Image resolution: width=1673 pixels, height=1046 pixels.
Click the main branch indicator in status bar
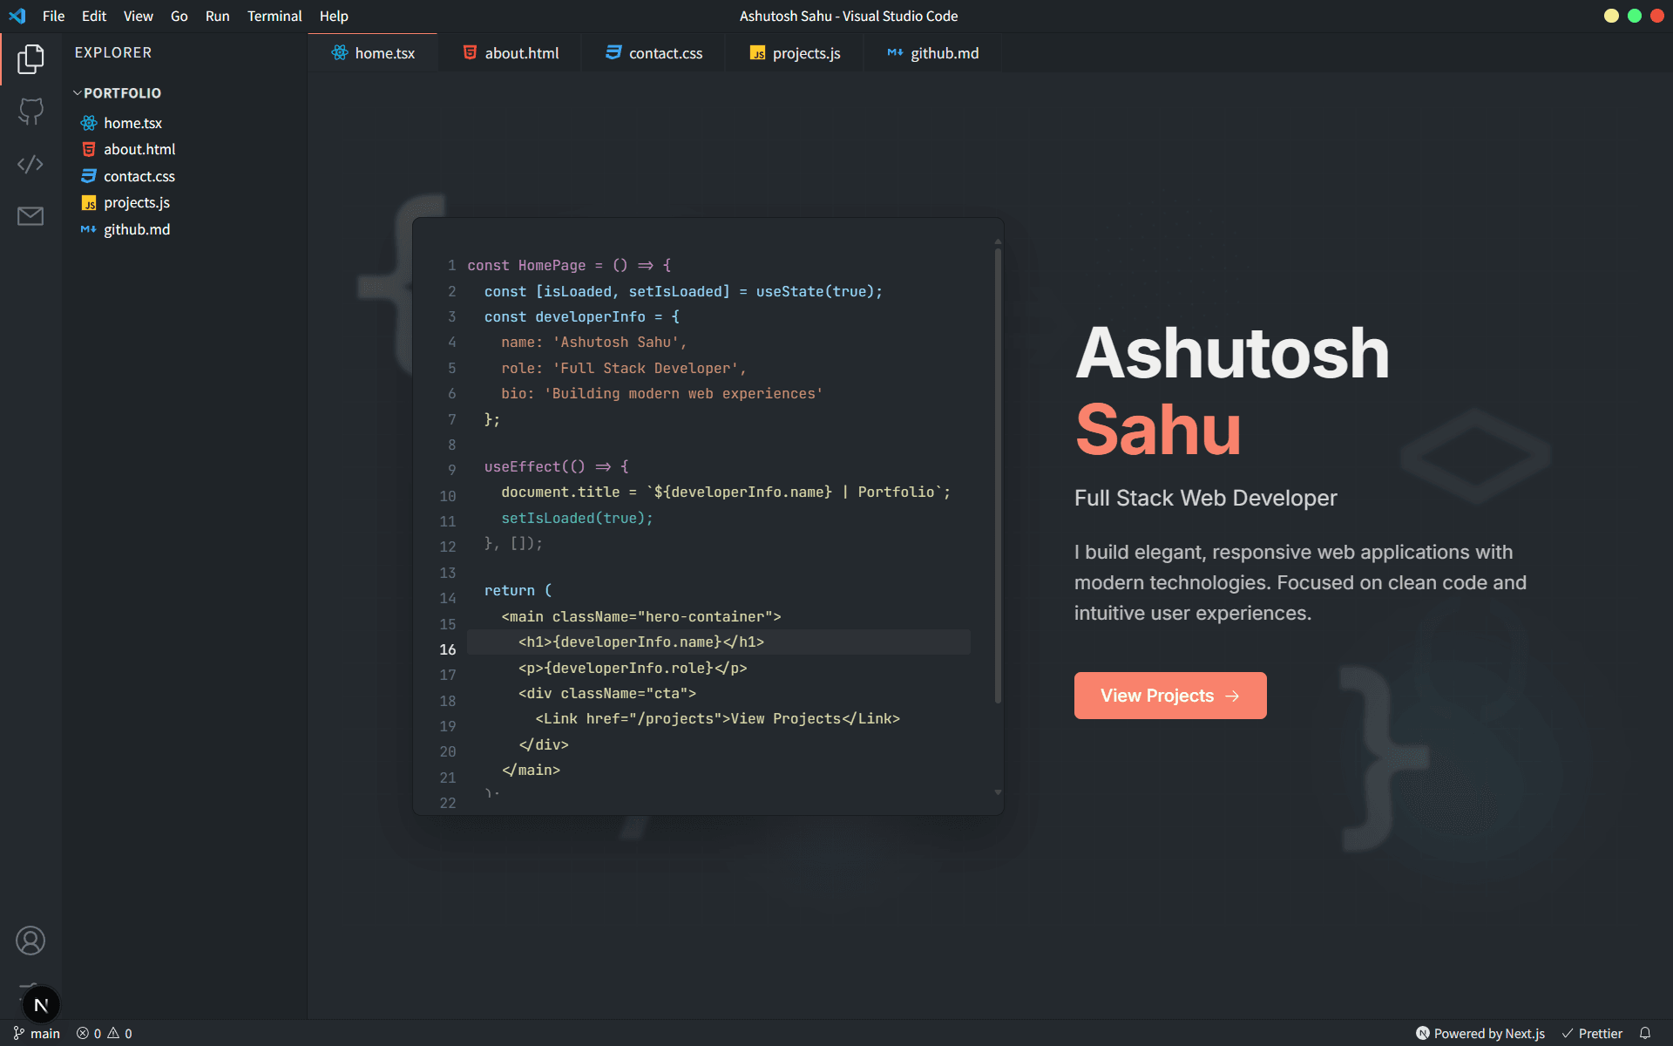tap(37, 1034)
